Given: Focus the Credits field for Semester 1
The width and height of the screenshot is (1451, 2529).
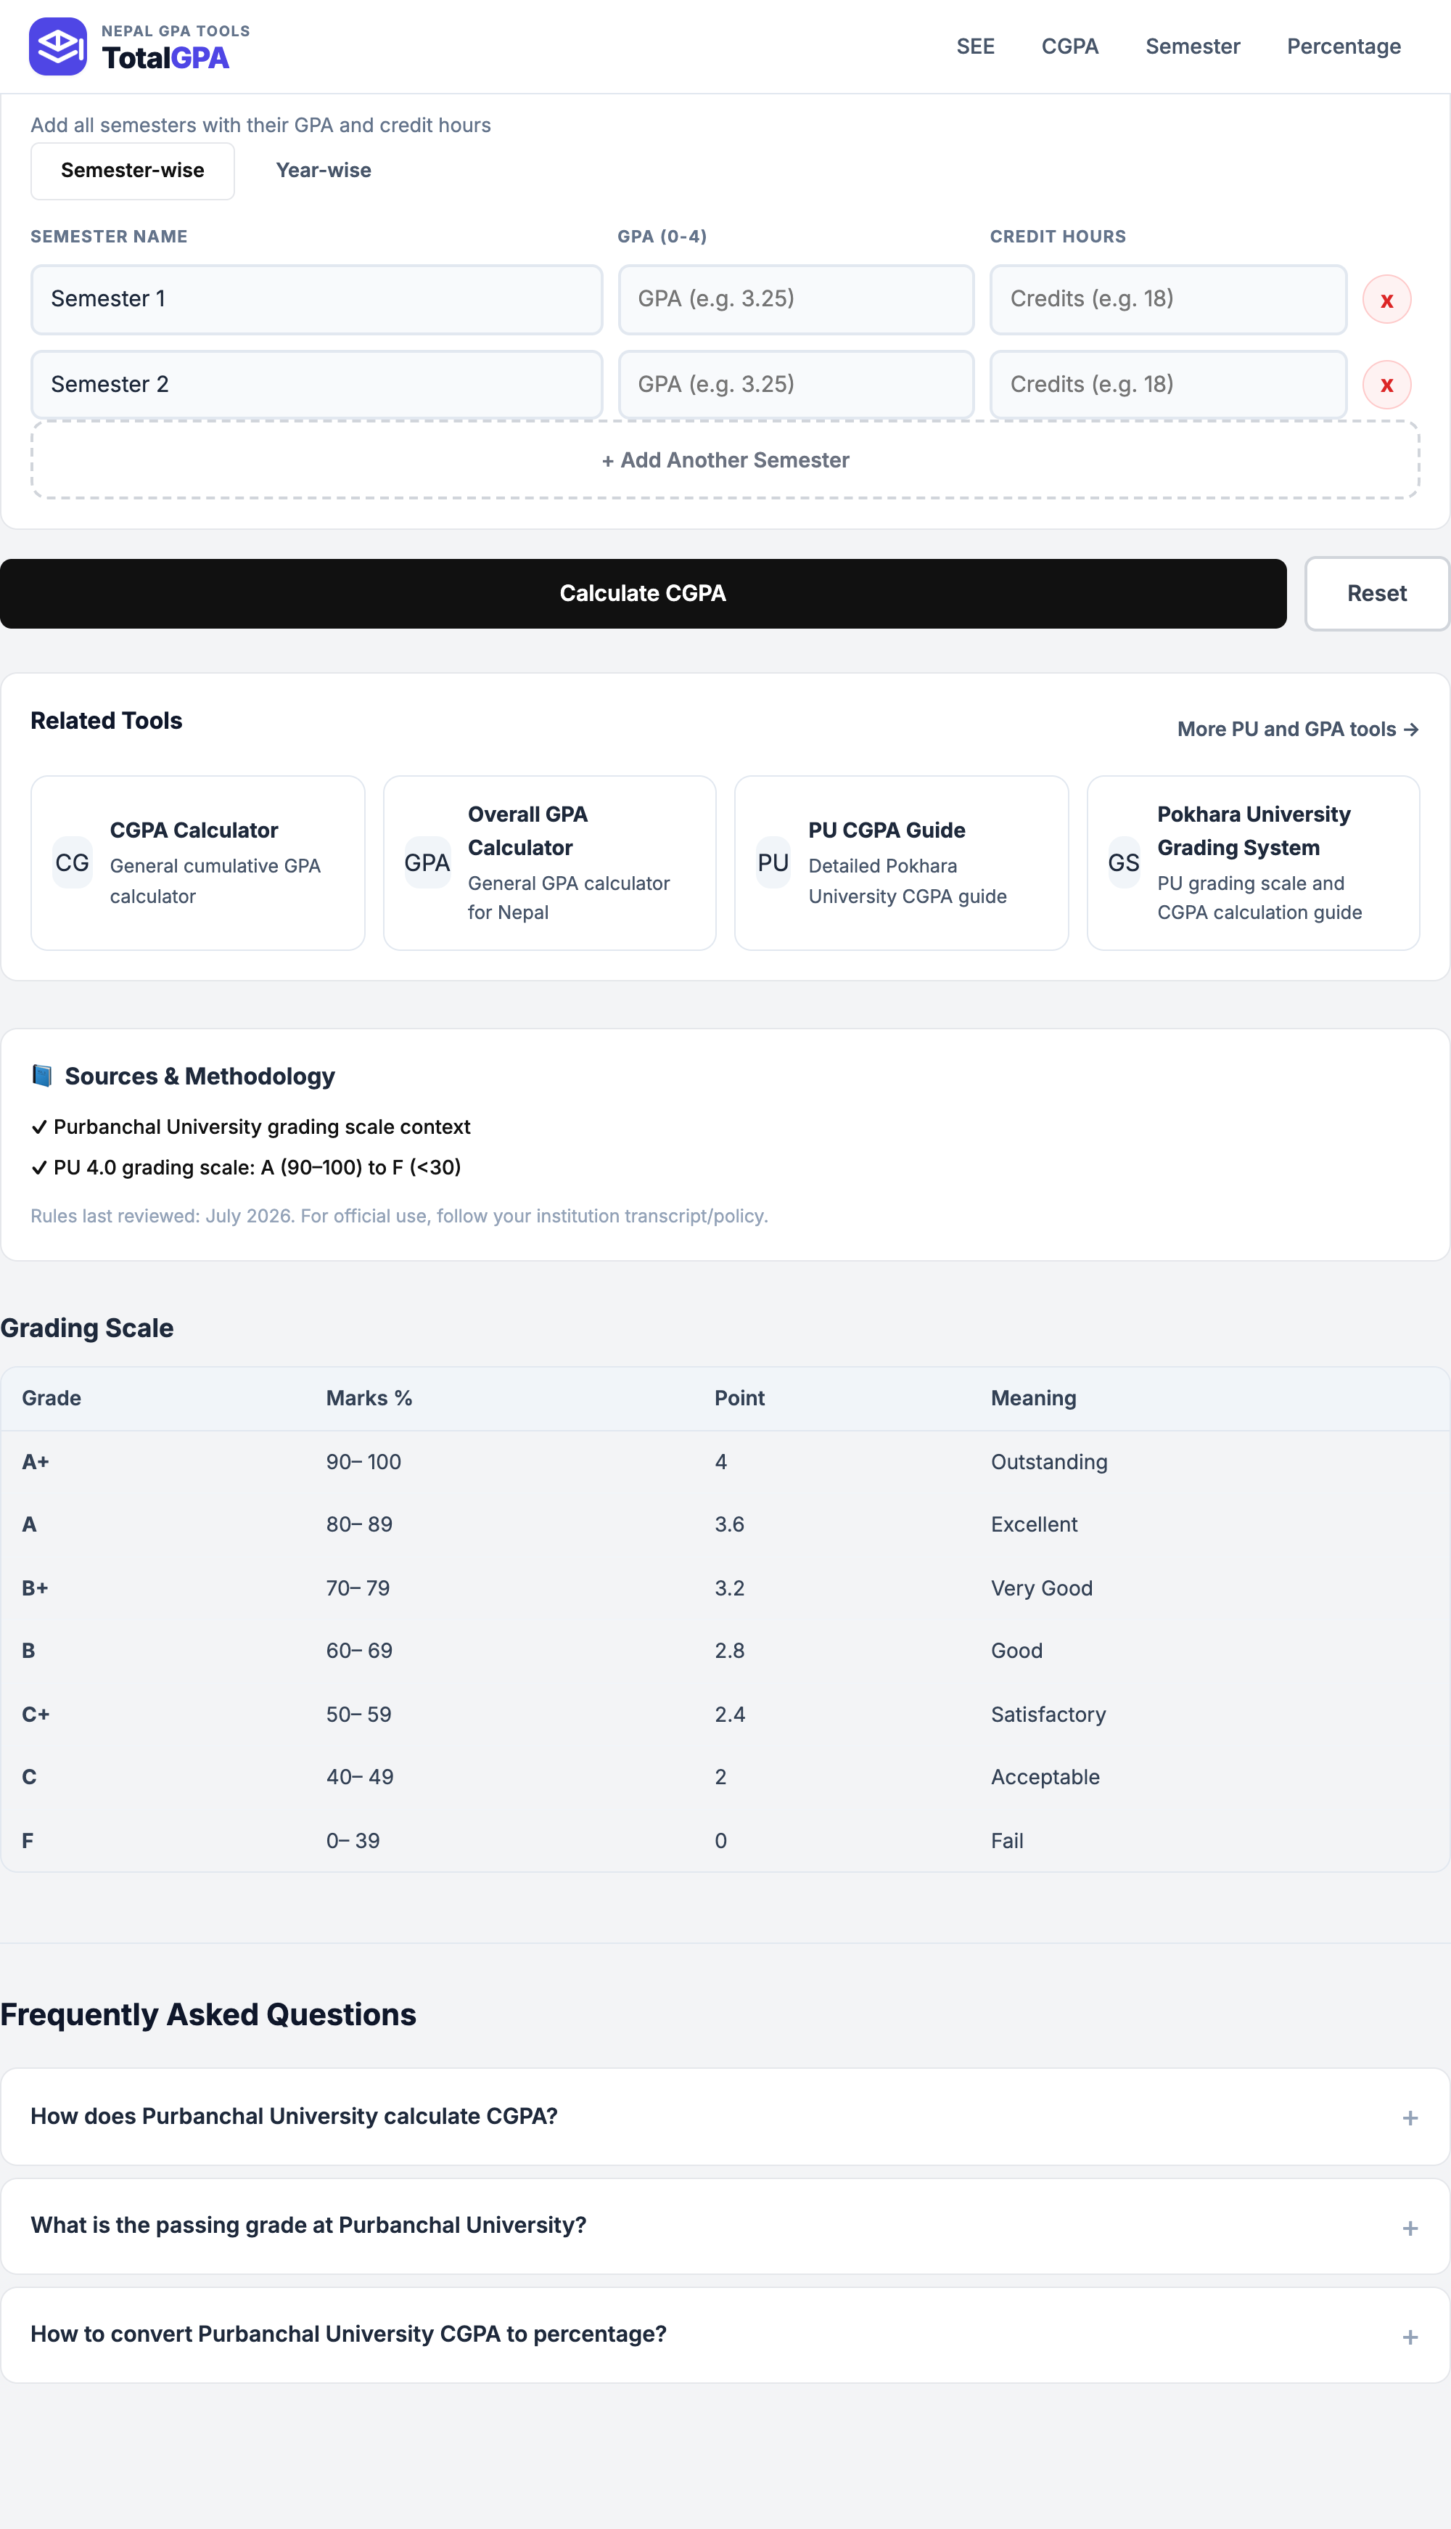Looking at the screenshot, I should [1168, 299].
